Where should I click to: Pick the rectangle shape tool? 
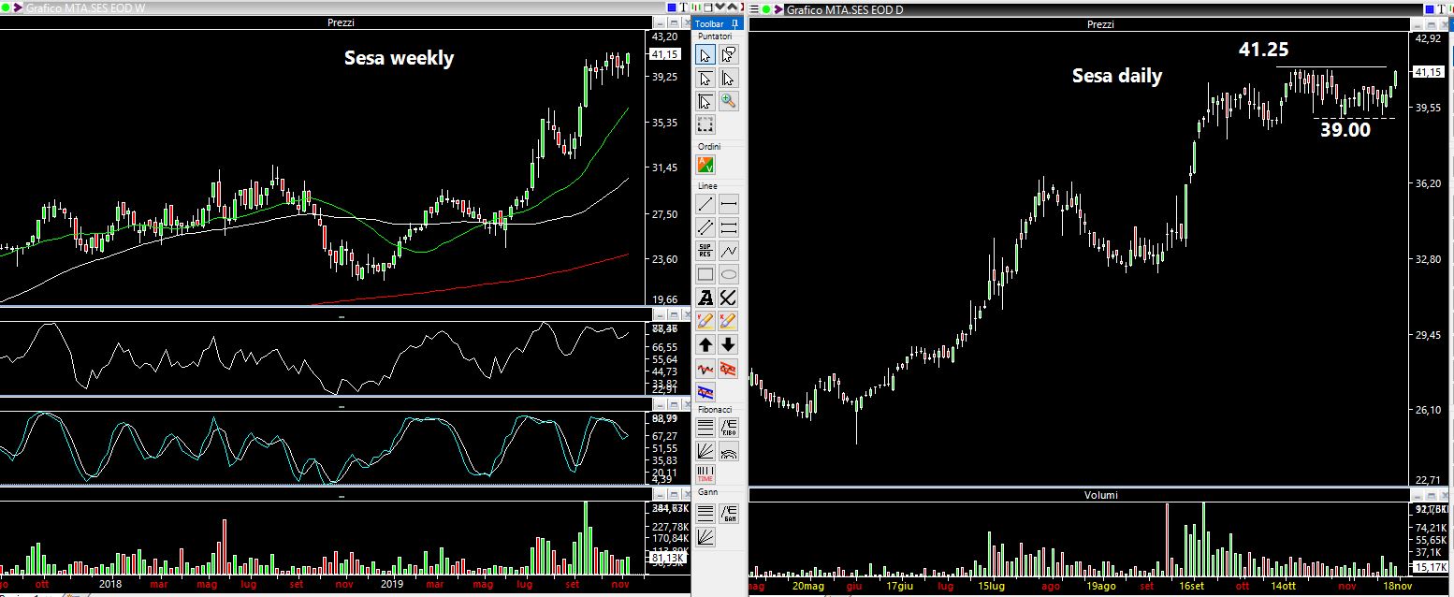tap(705, 274)
